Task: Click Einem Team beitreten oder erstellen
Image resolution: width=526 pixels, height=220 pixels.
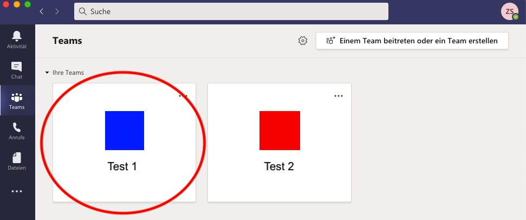Action: 412,41
